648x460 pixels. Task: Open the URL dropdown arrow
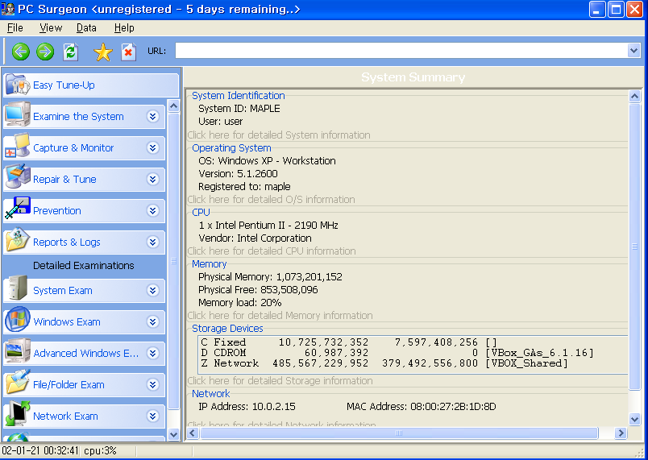click(x=633, y=51)
